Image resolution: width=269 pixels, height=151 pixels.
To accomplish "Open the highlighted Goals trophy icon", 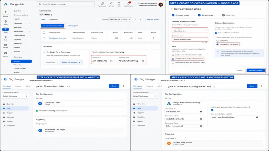I will pyautogui.click(x=6, y=29).
